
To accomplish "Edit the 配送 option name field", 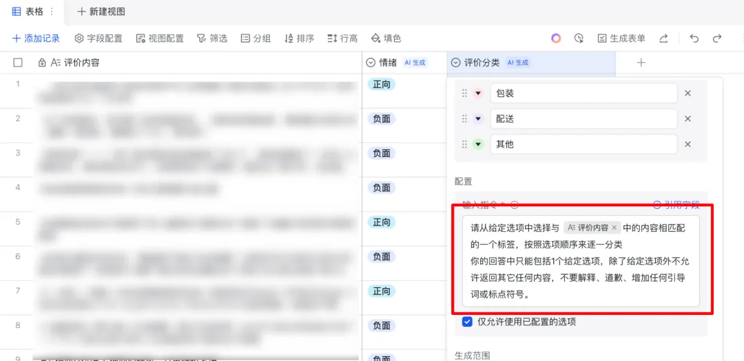I will tap(583, 119).
